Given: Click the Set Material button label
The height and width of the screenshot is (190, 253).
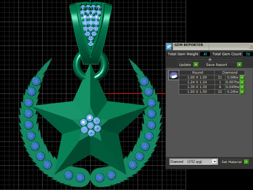Looking at the screenshot, I should tap(231, 161).
